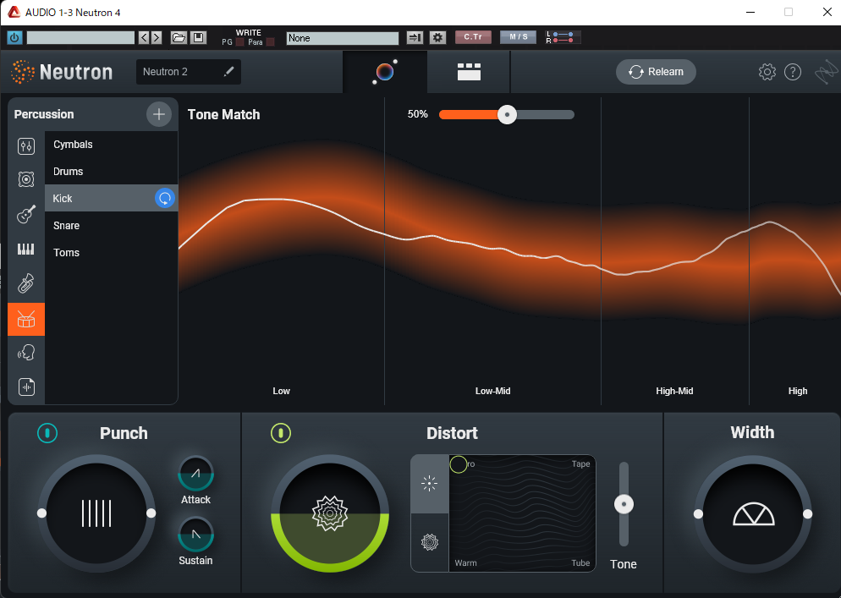Click the Relearn button
The image size is (841, 598).
click(656, 72)
